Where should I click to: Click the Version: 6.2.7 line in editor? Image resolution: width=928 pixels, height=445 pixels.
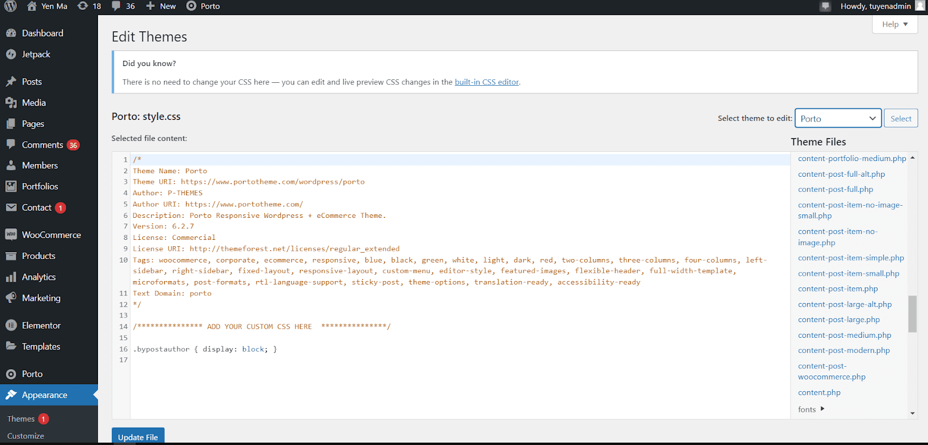[x=164, y=227]
